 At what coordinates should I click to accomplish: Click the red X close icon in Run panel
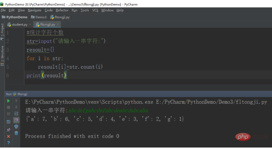point(9,136)
